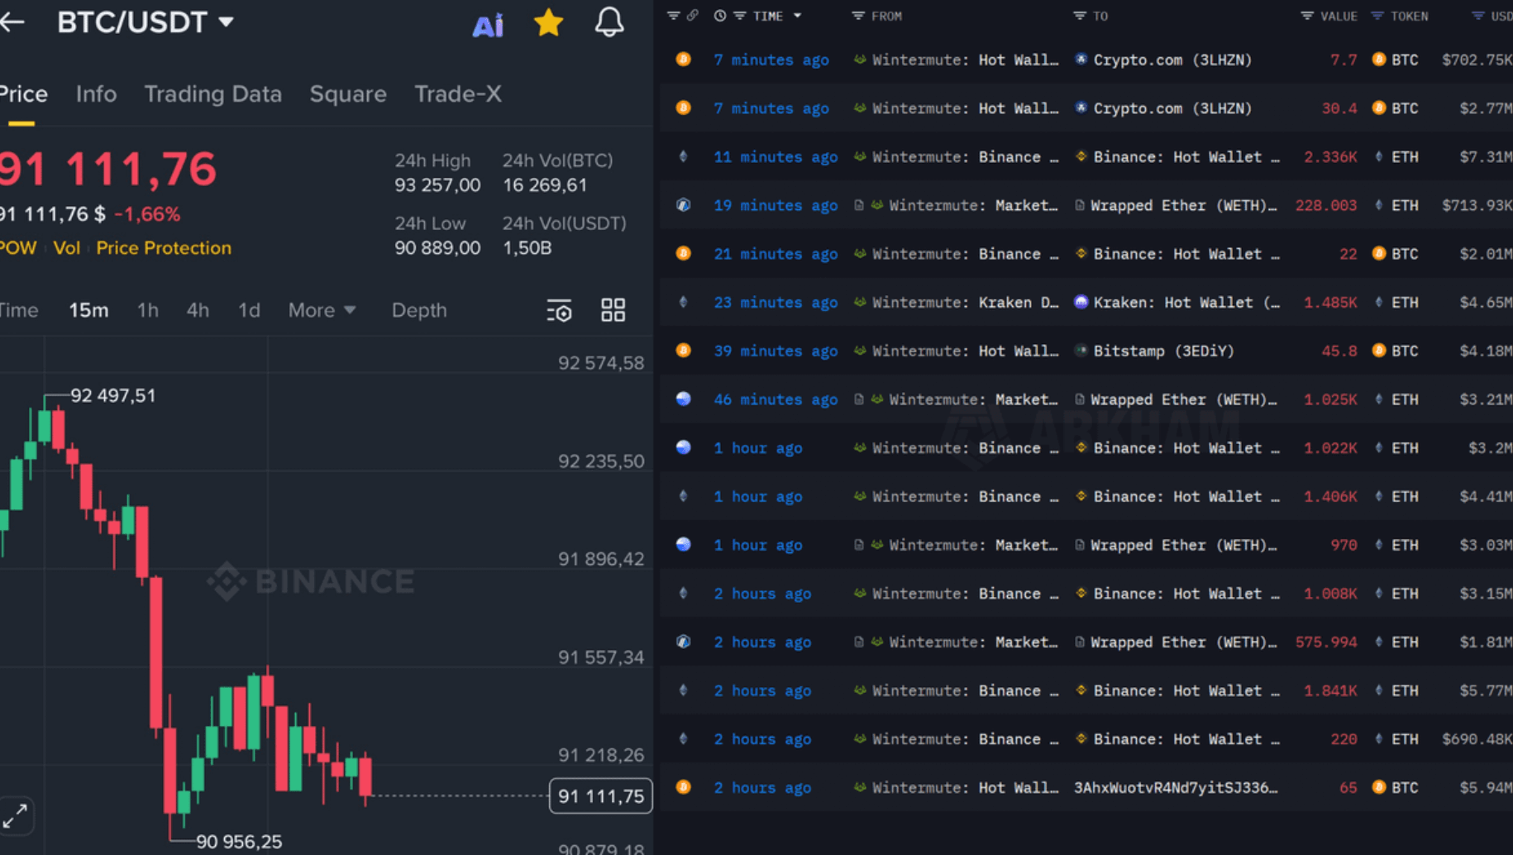Click the chain icon in the 21 minutes ago row

[683, 254]
